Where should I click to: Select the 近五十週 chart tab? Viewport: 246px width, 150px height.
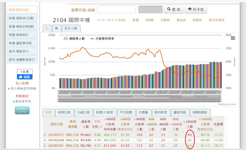tap(71, 28)
